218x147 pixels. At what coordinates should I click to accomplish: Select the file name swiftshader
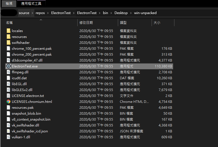(x=21, y=43)
